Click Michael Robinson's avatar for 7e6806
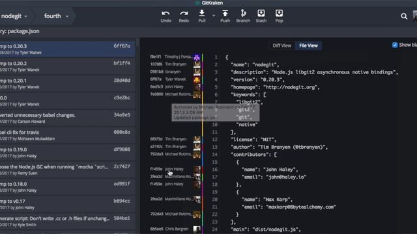This screenshot has height=234, width=417. pos(197,94)
